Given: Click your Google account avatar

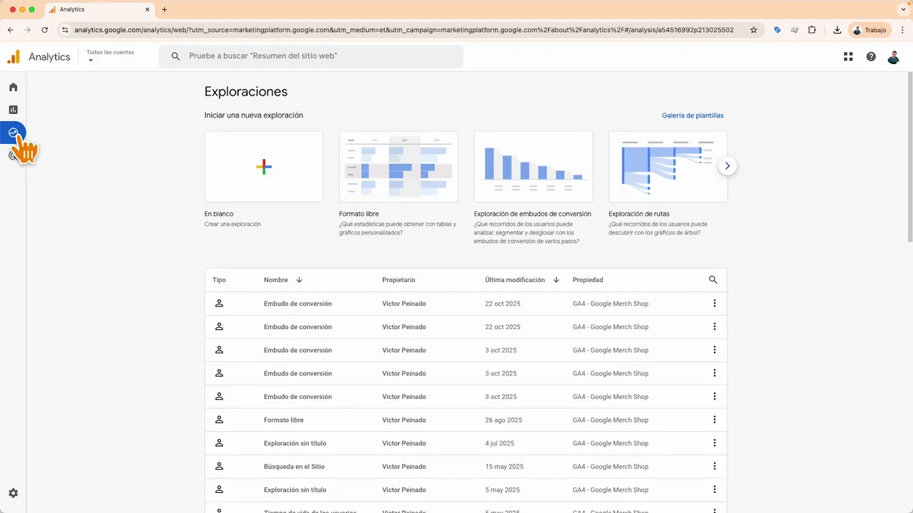Looking at the screenshot, I should click(894, 57).
